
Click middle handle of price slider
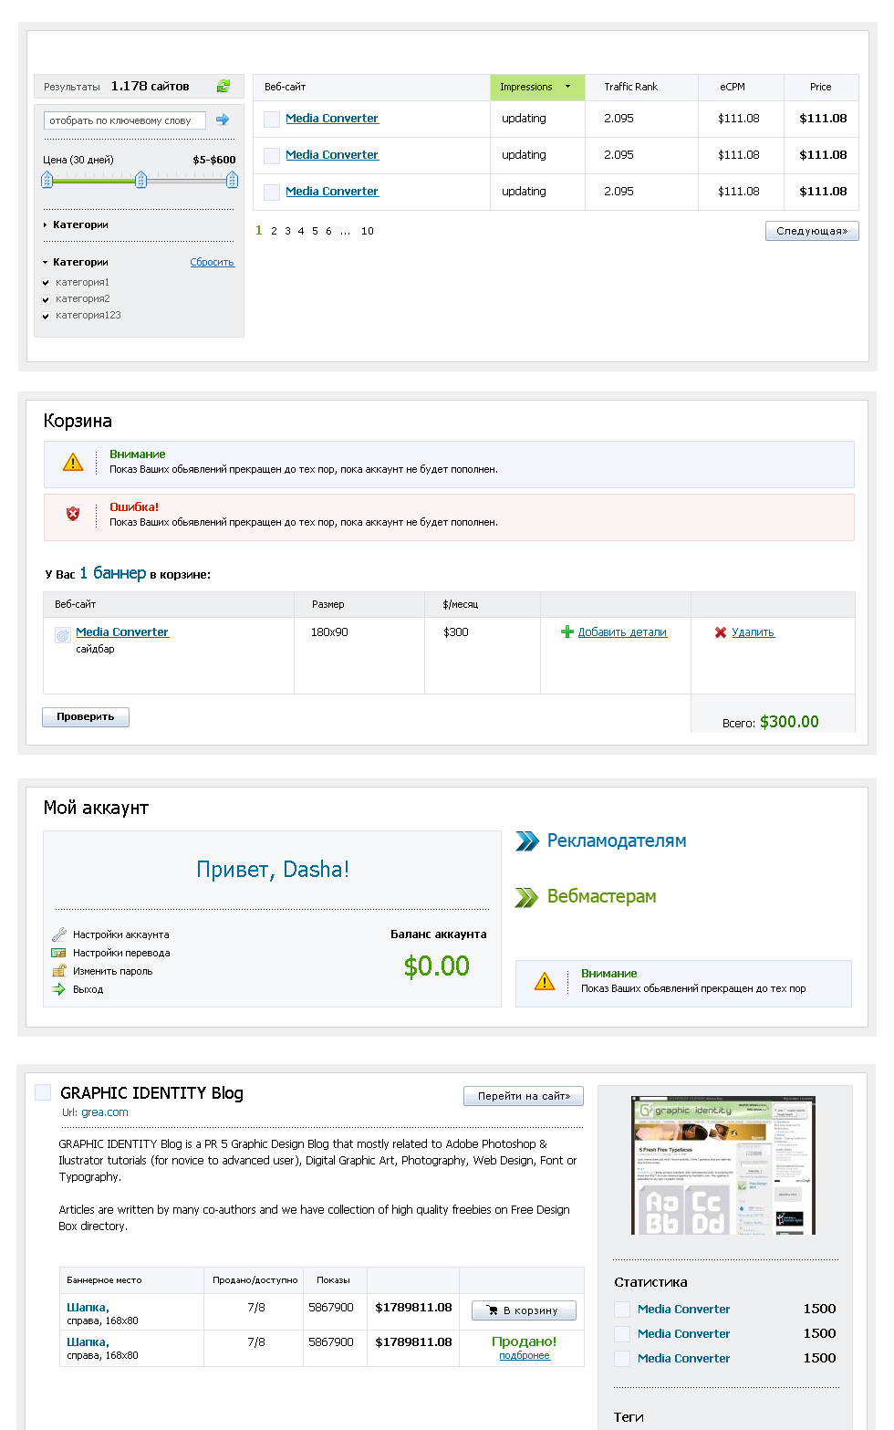(140, 180)
